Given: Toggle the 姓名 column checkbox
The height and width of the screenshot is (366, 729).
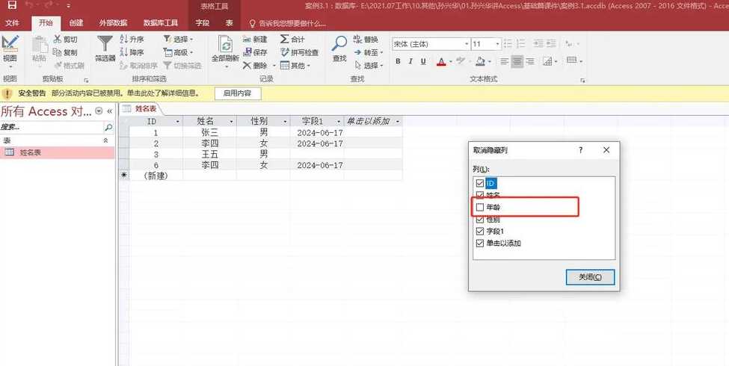Looking at the screenshot, I should click(480, 195).
